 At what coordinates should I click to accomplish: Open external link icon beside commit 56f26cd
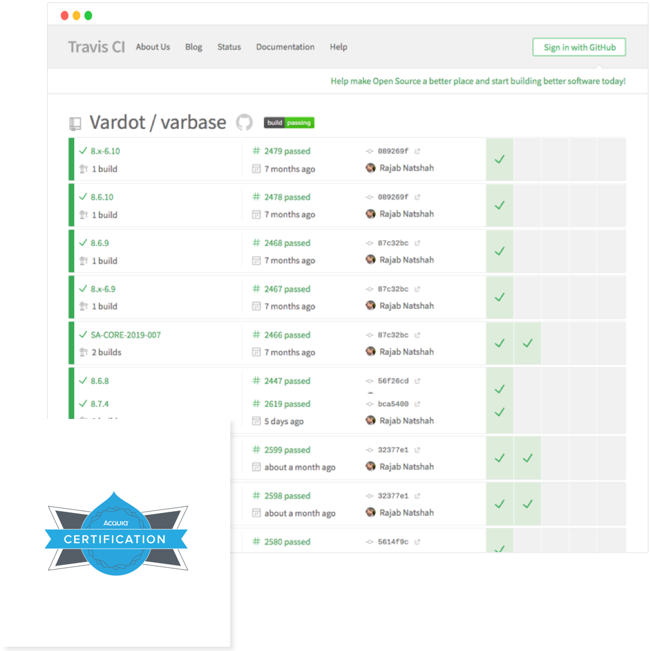pyautogui.click(x=417, y=381)
